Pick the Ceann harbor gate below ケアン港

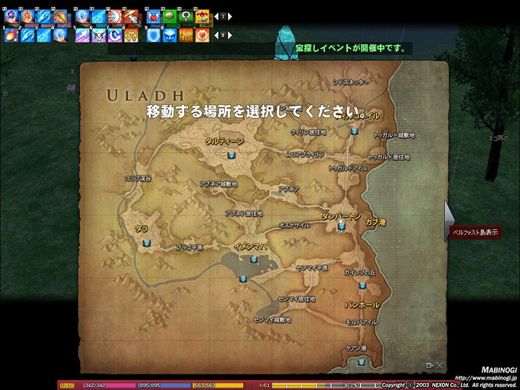coord(361,361)
